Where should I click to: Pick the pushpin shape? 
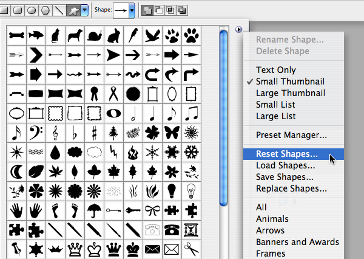pyautogui.click(x=16, y=250)
